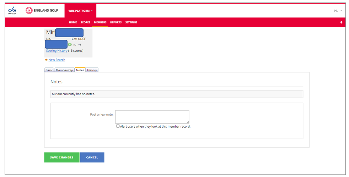This screenshot has height=177, width=349.
Task: Click the 'Cat: UDEF' category text
Action: pos(79,39)
